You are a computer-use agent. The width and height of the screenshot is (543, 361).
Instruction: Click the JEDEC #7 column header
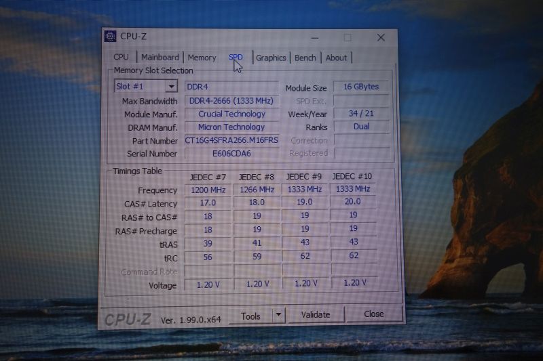click(208, 177)
